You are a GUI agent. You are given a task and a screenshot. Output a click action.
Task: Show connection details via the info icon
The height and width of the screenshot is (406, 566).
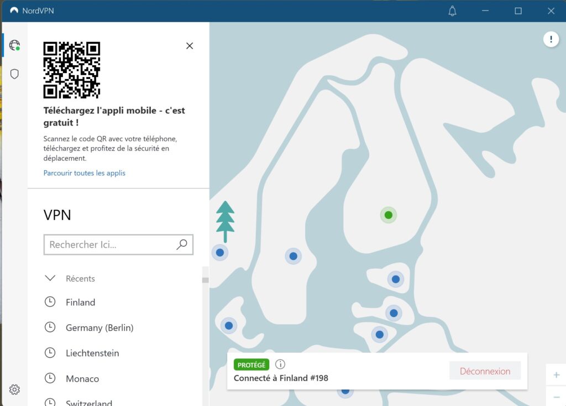[x=280, y=364]
